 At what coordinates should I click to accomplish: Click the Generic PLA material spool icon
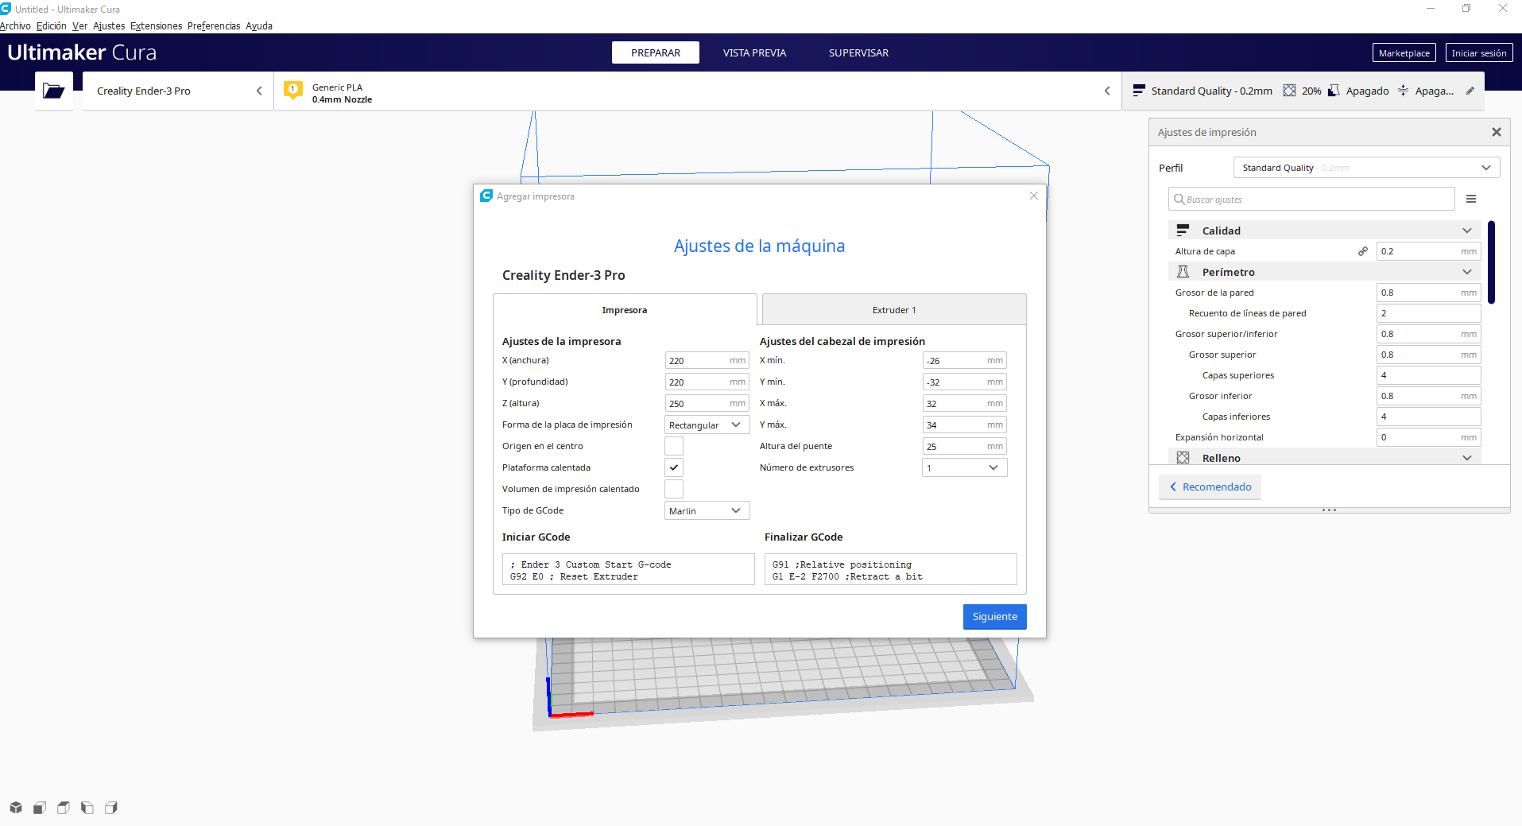[293, 90]
